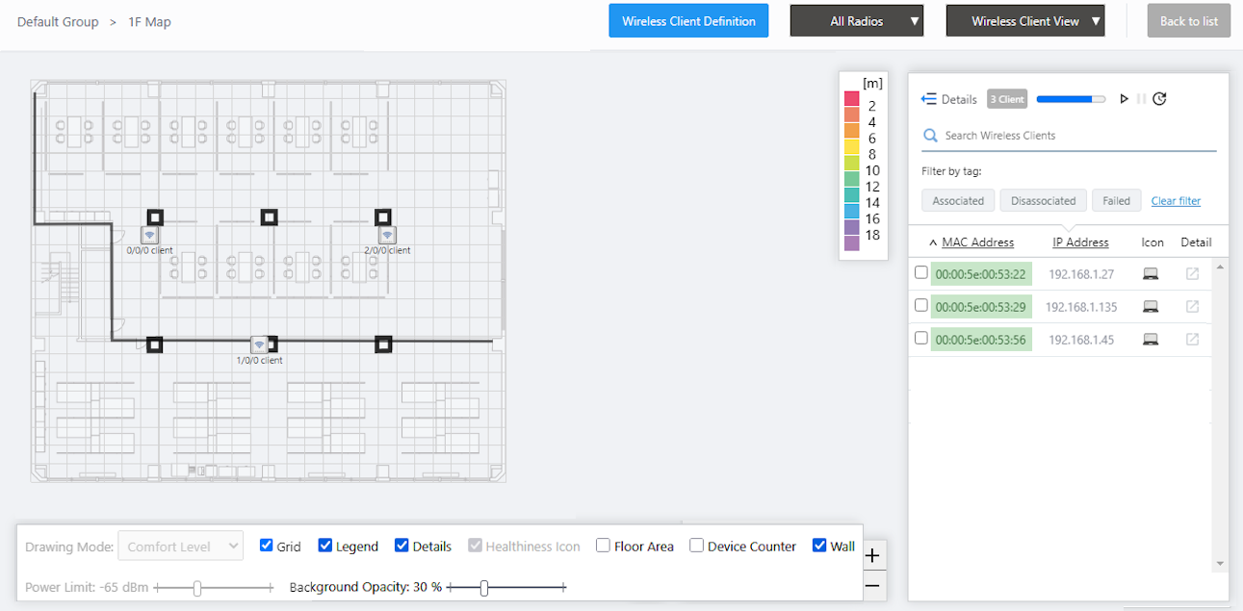Click the 1F Map breadcrumb
Image resolution: width=1243 pixels, height=611 pixels.
pos(149,21)
